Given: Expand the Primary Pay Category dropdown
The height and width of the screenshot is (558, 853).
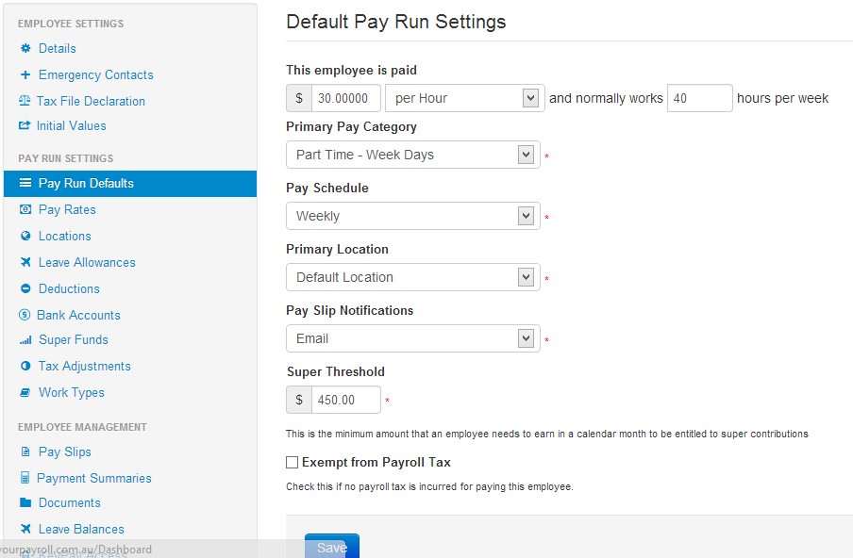Looking at the screenshot, I should (x=412, y=155).
